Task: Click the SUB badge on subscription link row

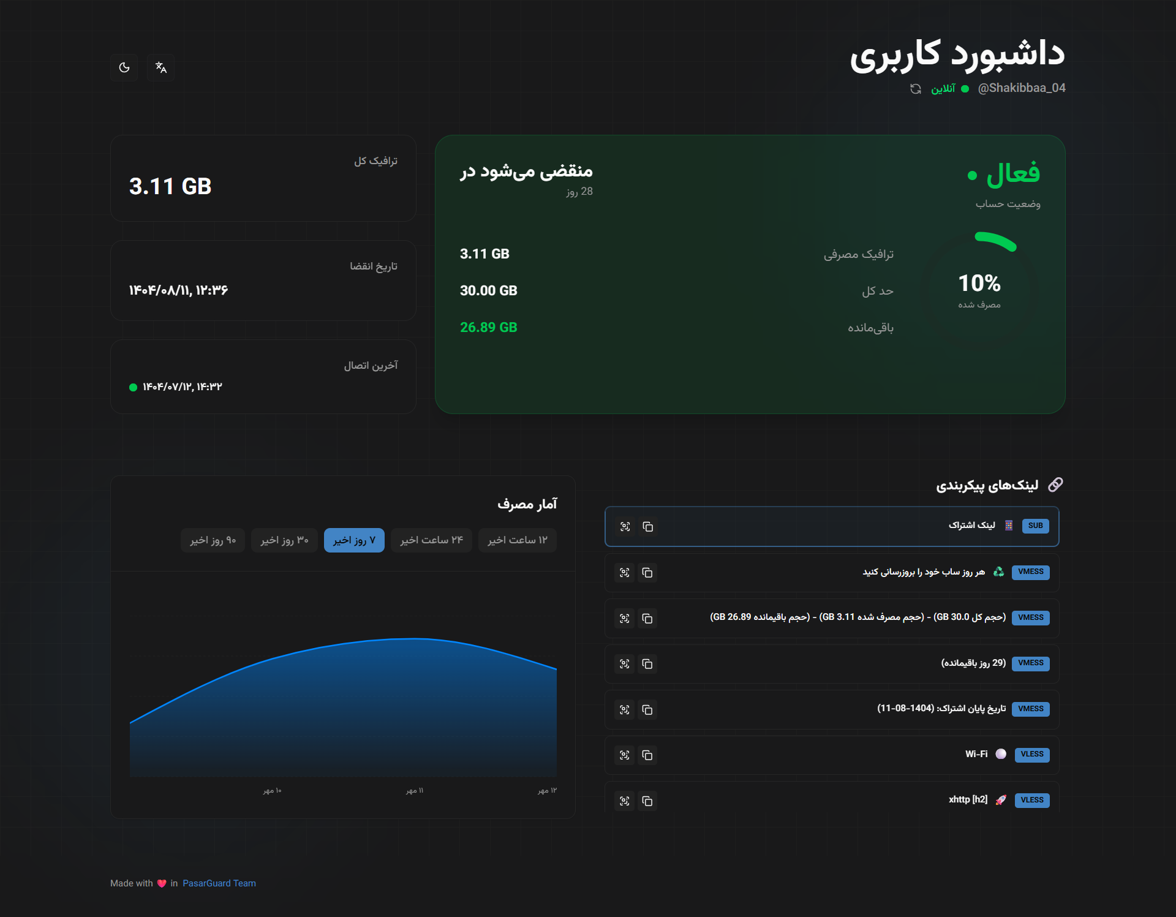Action: pos(1035,526)
